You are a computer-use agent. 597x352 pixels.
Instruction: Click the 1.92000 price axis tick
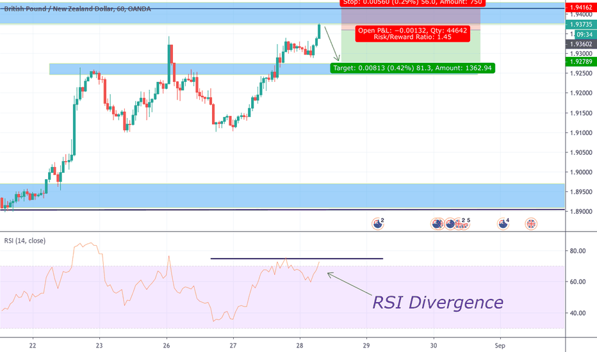pos(581,93)
